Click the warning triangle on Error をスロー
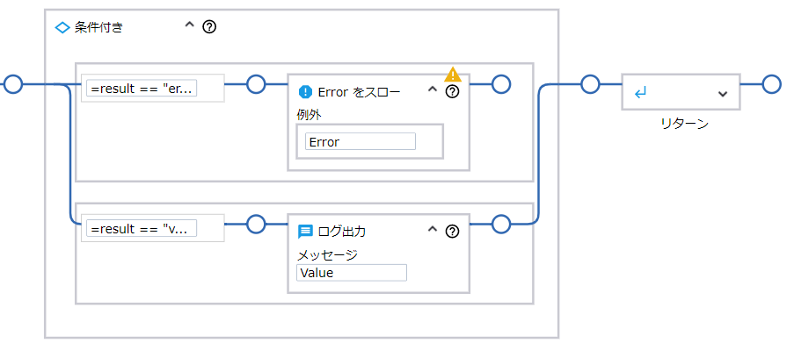The height and width of the screenshot is (343, 794). (x=453, y=75)
